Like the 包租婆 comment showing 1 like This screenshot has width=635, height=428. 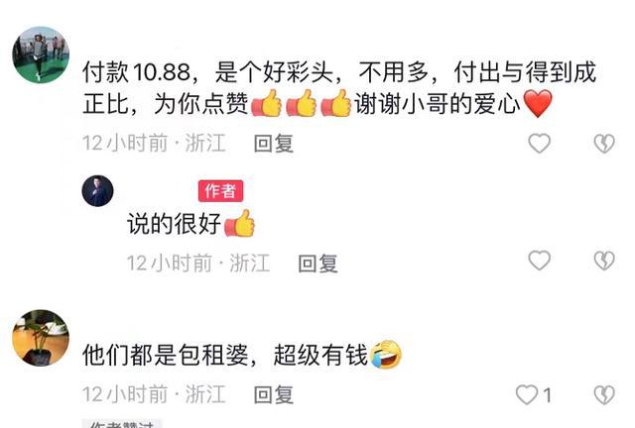click(x=527, y=395)
